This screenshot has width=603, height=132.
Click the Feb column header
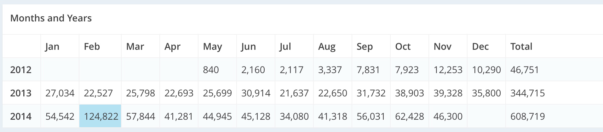click(92, 47)
